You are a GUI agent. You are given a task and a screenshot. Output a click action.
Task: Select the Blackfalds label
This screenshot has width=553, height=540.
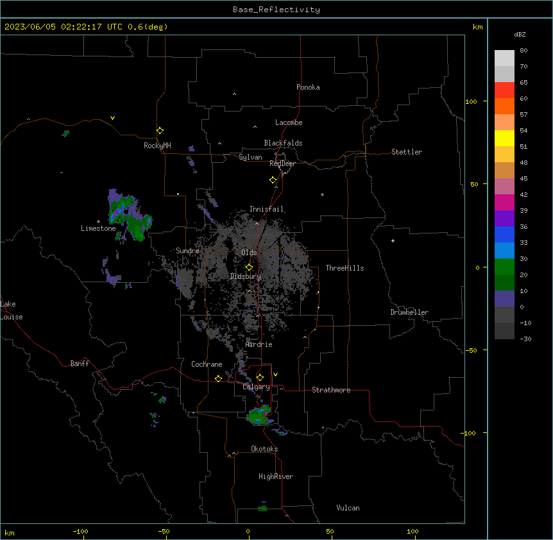(283, 143)
